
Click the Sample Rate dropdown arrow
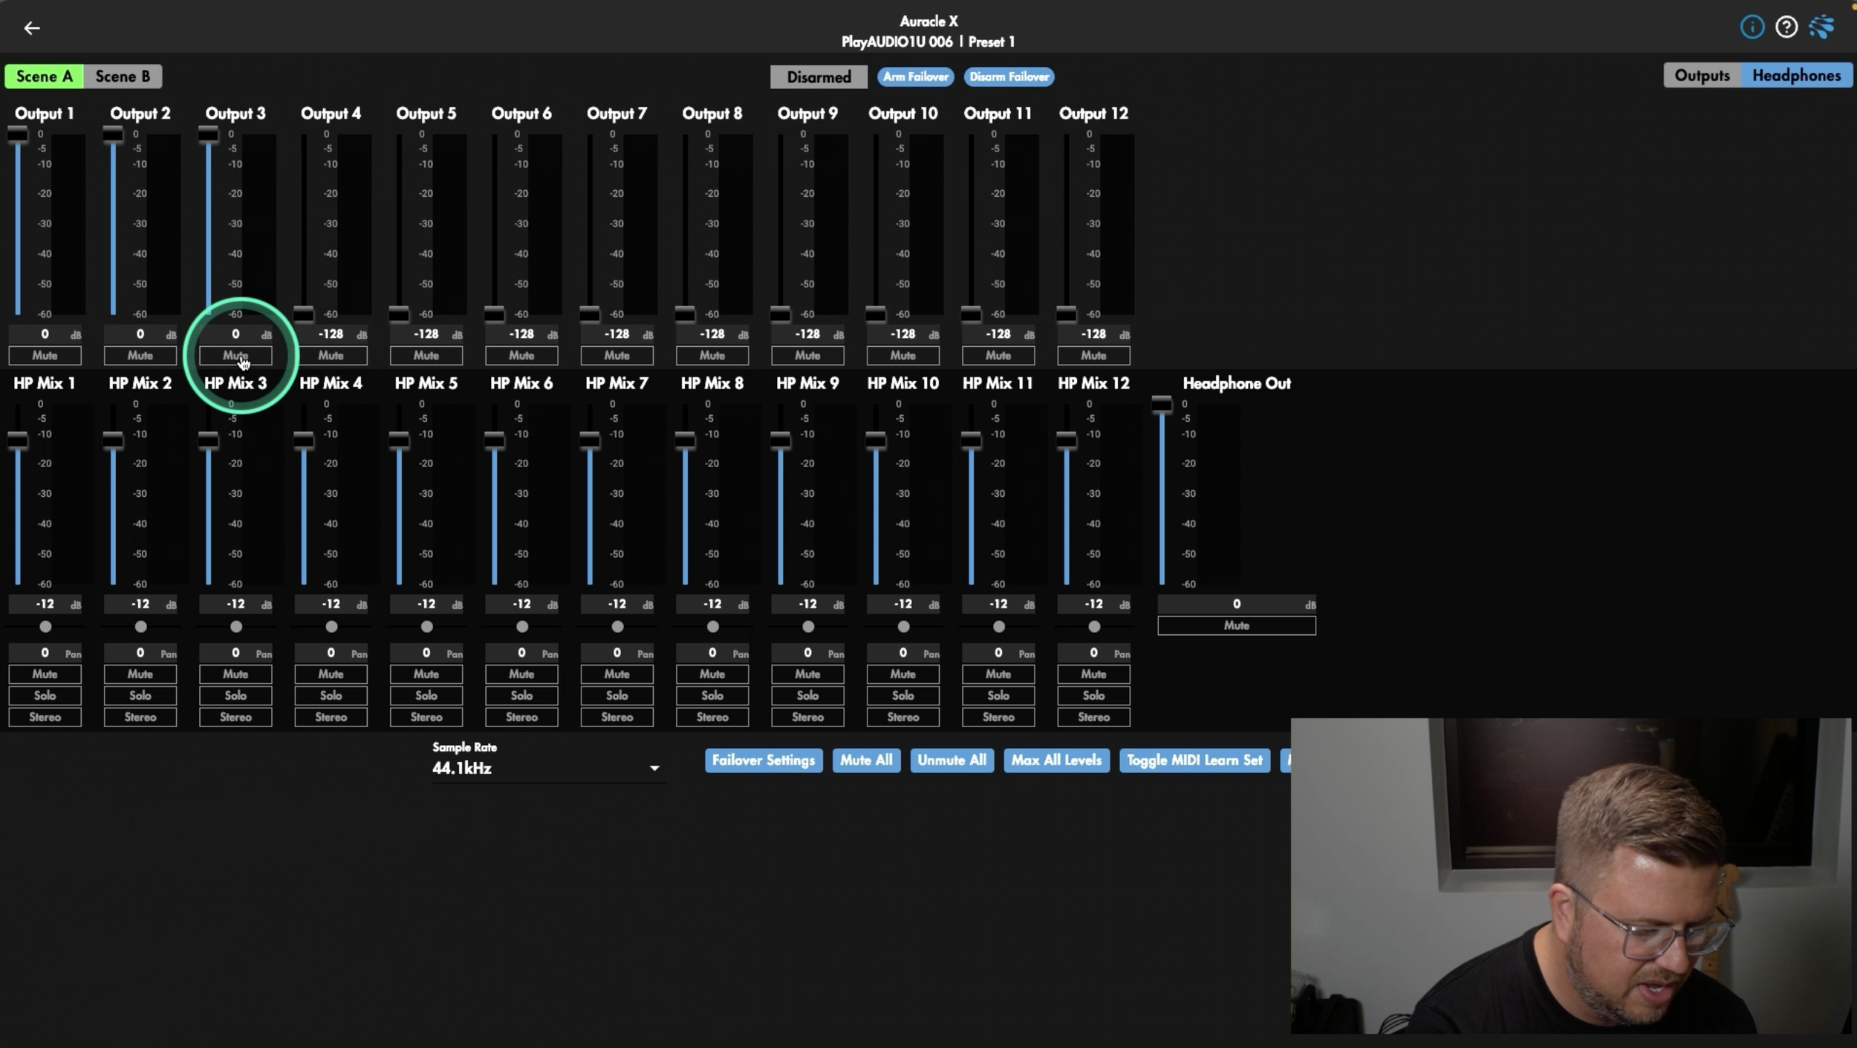pyautogui.click(x=654, y=768)
